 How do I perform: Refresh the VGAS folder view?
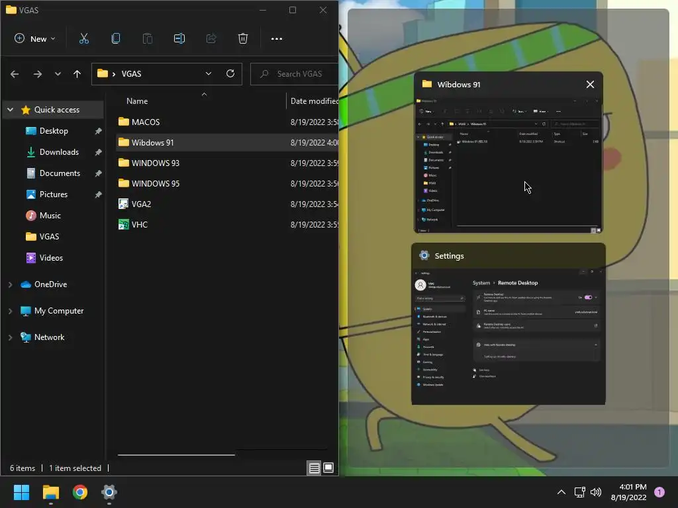pos(230,73)
